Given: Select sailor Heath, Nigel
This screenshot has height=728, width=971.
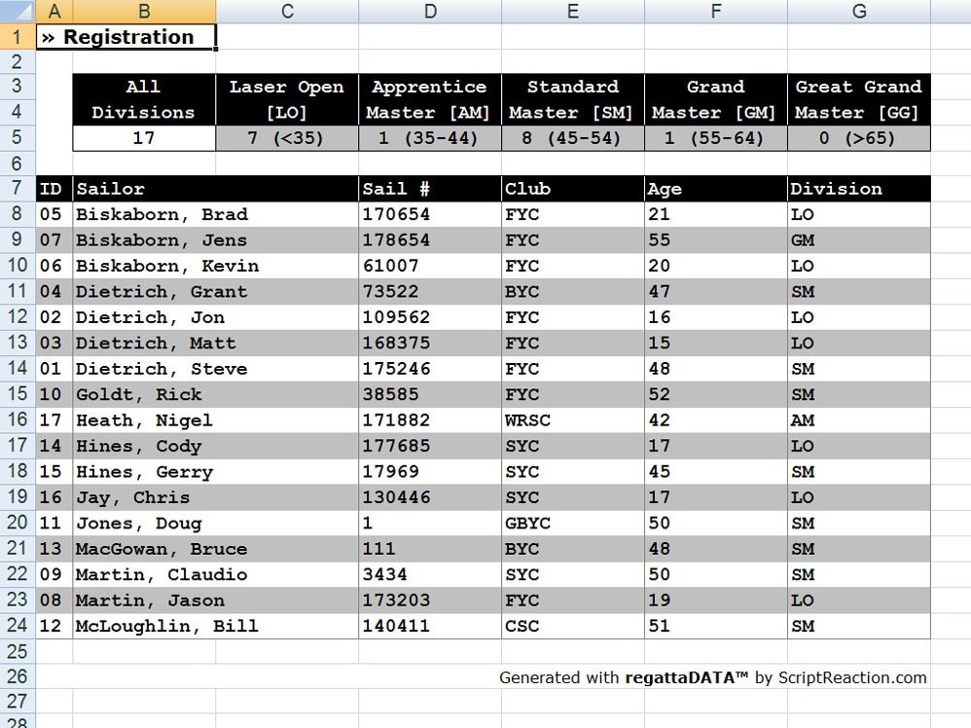Looking at the screenshot, I should tap(215, 420).
